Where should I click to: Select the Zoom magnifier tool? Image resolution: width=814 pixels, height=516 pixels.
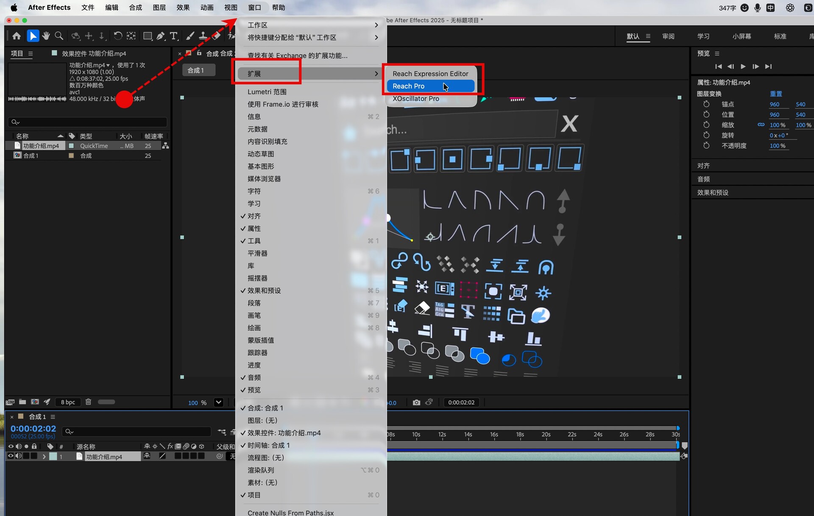pos(59,36)
